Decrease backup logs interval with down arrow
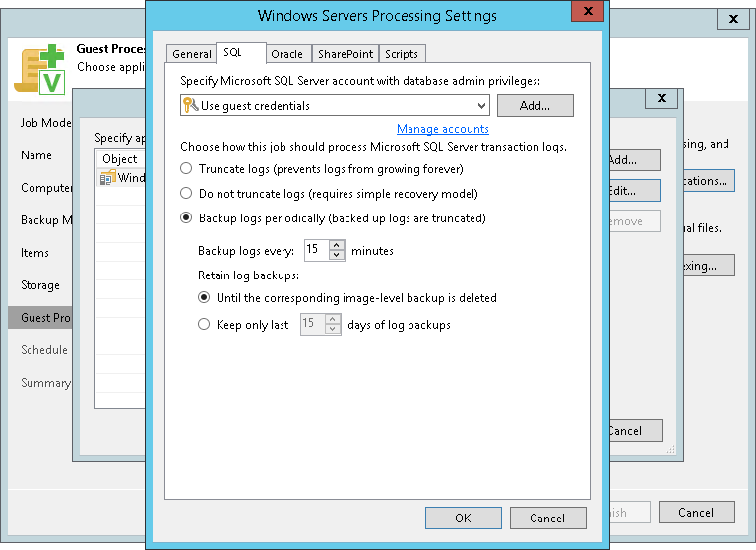The image size is (756, 550). [x=337, y=255]
